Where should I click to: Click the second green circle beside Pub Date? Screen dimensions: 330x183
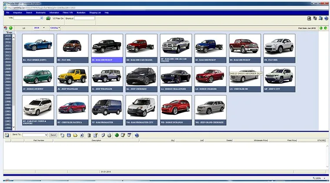coord(326,28)
